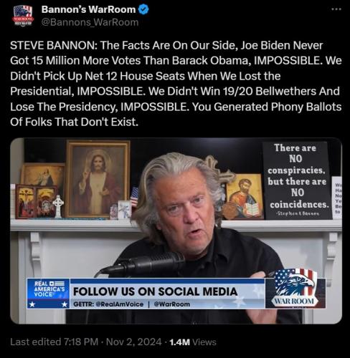Open the @Bannons_WarRoom handle link
Image resolution: width=350 pixels, height=358 pixels.
click(90, 22)
